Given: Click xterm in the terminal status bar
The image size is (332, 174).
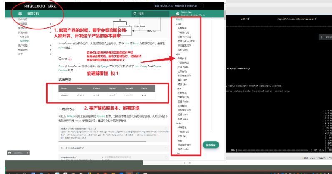Looking at the screenshot, I should (313, 158).
